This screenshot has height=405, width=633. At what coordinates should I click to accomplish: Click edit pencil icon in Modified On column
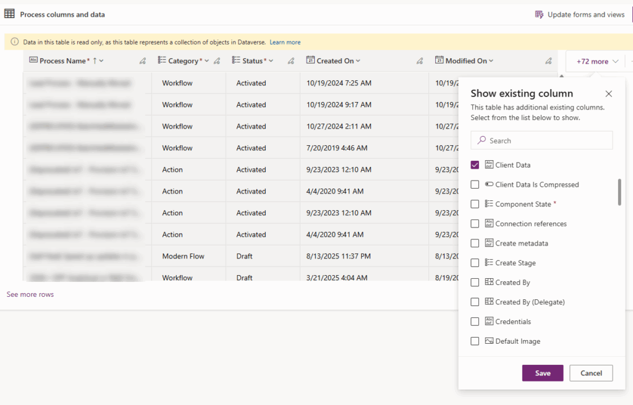548,61
